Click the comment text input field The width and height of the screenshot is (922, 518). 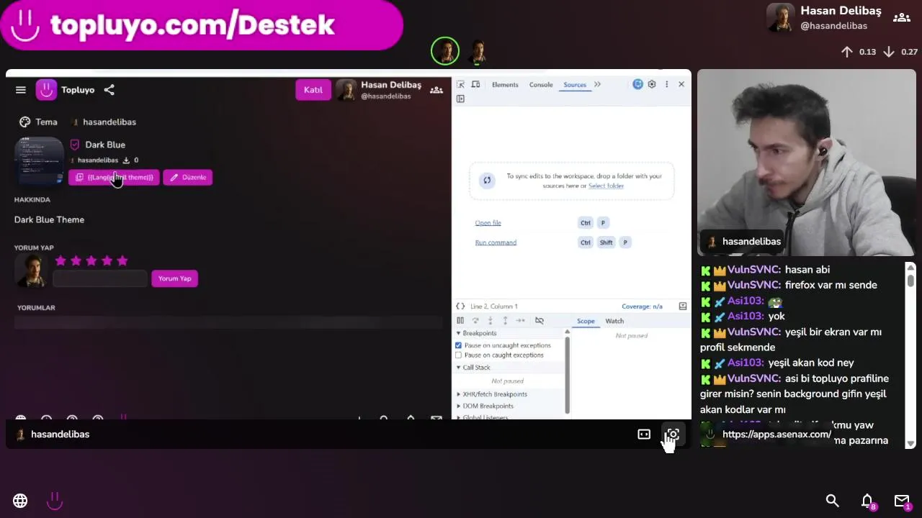99,278
